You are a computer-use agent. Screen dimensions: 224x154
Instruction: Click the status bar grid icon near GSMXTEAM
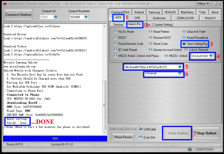190,149
